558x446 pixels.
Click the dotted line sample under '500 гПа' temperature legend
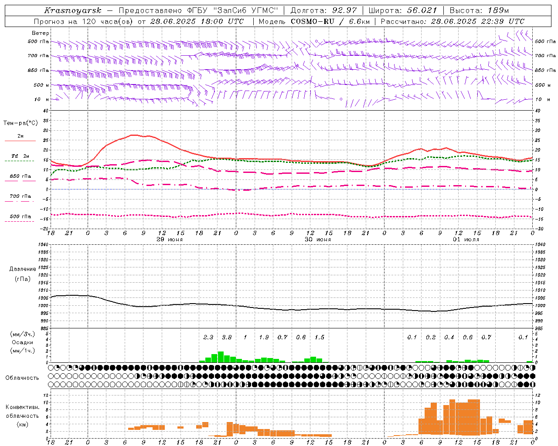(20, 222)
